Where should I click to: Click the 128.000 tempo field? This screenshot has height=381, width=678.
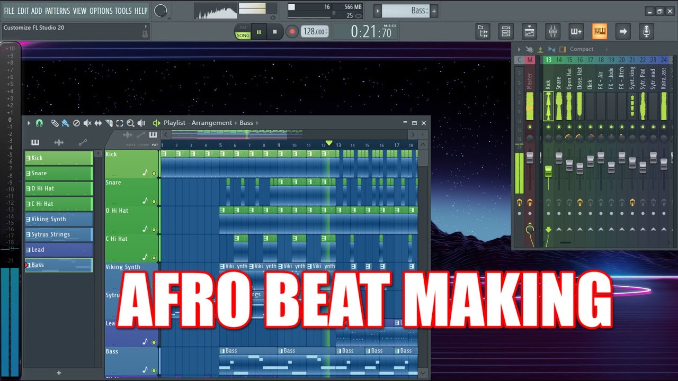315,32
